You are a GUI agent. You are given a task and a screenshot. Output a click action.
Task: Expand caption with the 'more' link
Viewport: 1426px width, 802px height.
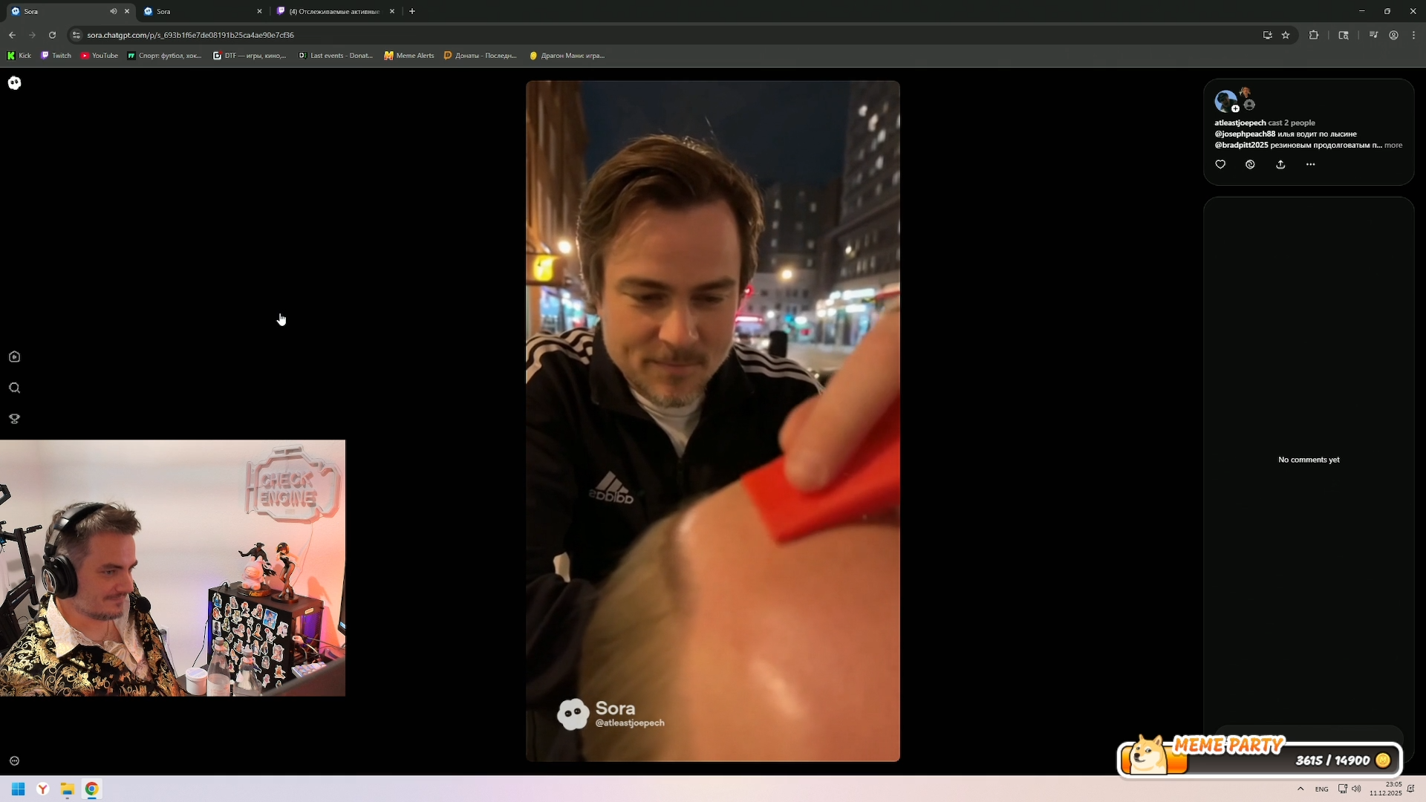coord(1393,146)
